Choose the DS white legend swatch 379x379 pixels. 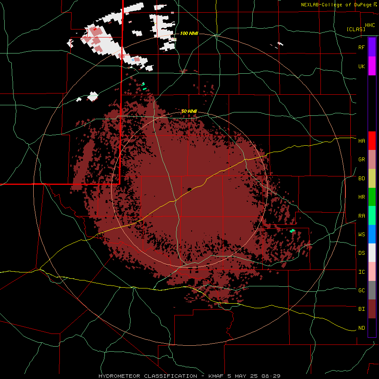point(372,253)
